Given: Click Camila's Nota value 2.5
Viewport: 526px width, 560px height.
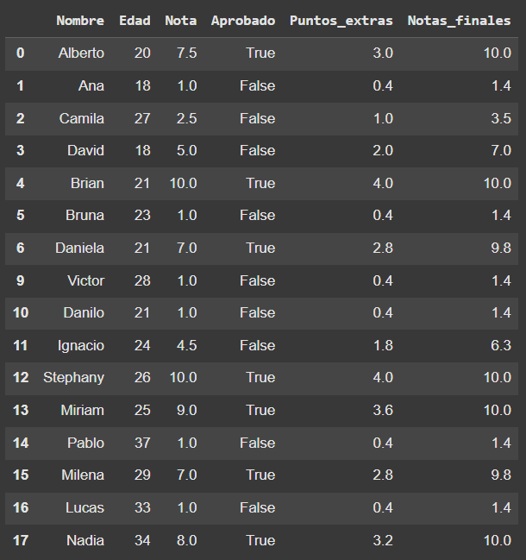Looking at the screenshot, I should coord(186,118).
